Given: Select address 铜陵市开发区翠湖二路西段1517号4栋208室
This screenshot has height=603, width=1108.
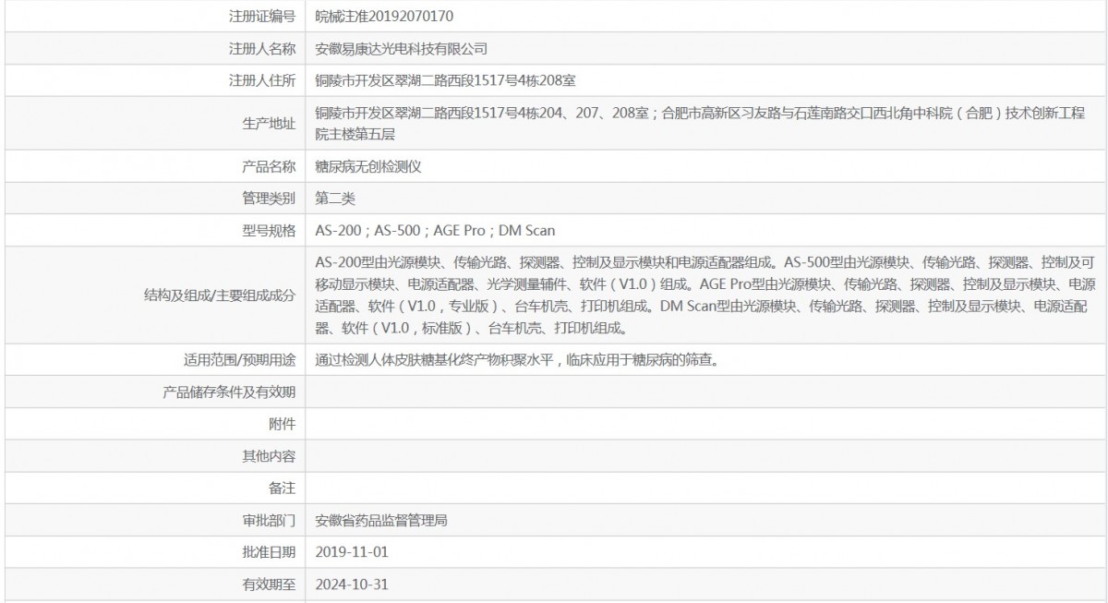Looking at the screenshot, I should (x=446, y=80).
